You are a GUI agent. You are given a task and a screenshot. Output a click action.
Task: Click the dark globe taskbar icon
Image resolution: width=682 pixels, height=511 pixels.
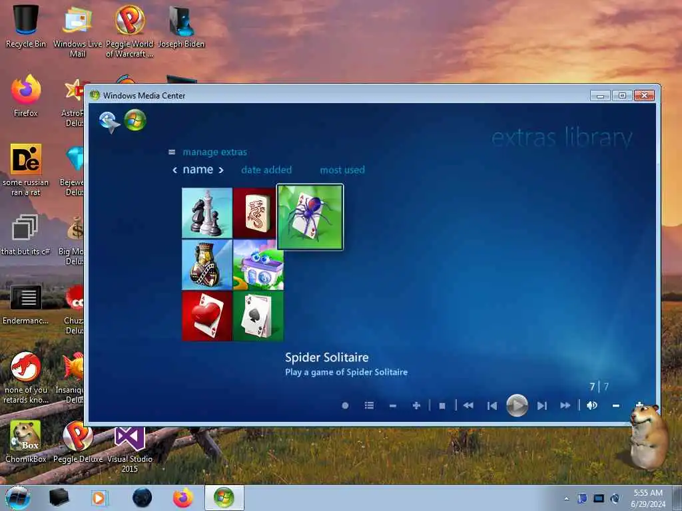pos(143,498)
